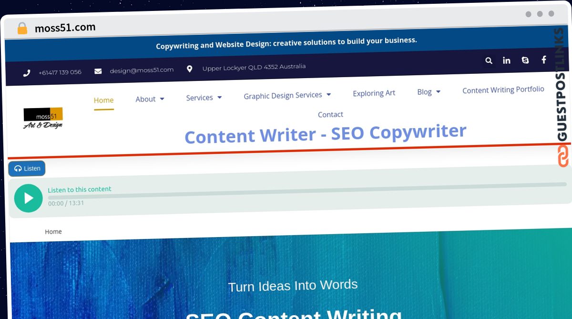Email design@moss51.com link
This screenshot has height=319, width=572.
(142, 70)
